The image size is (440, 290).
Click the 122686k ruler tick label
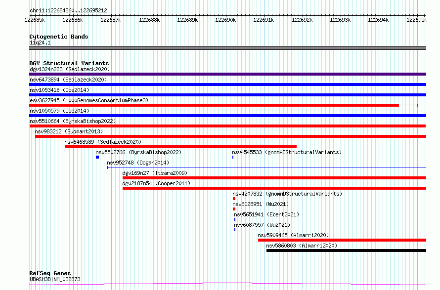point(73,20)
